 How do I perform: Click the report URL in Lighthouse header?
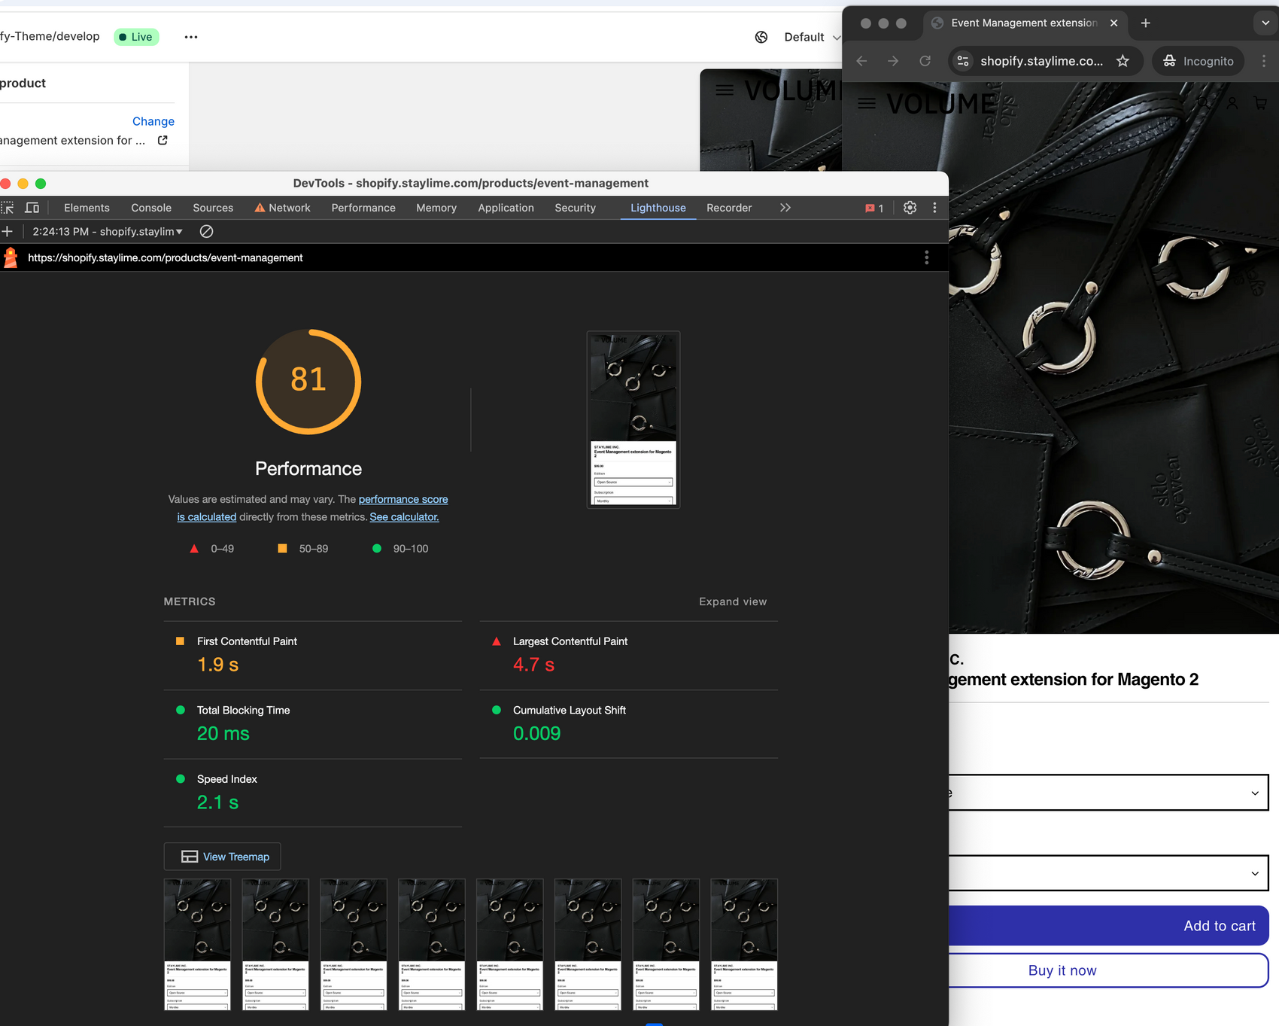166,257
